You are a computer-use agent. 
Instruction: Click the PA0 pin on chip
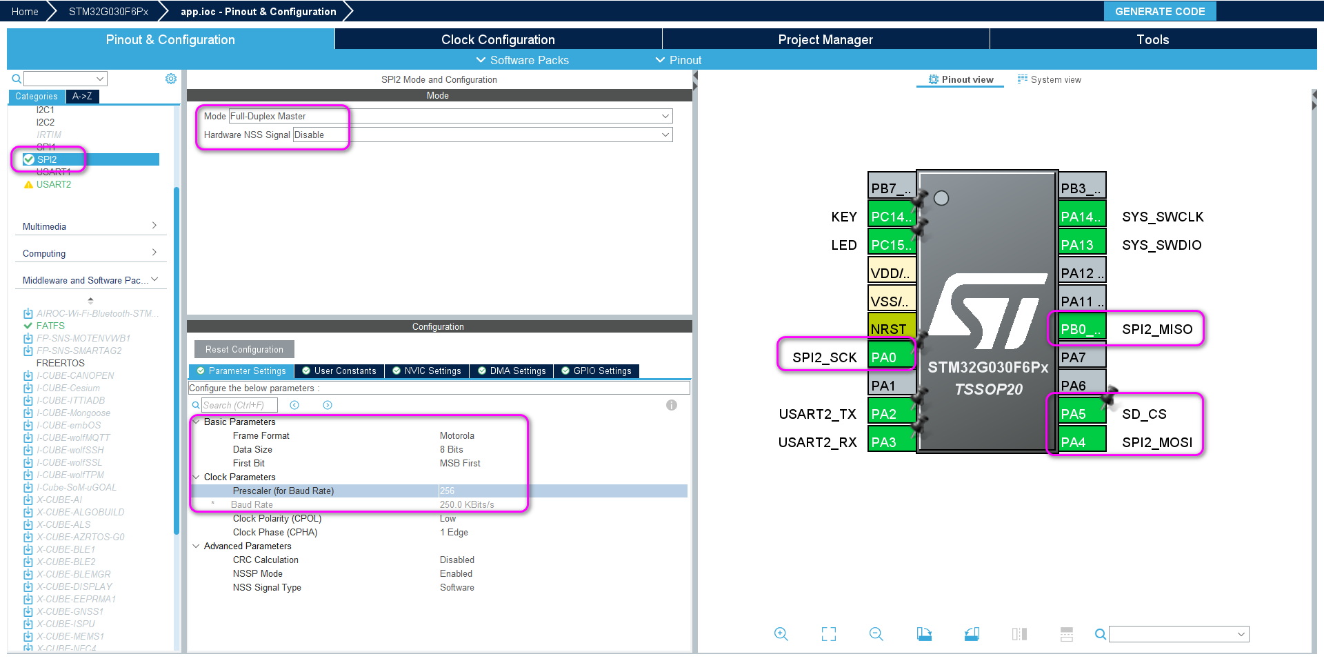click(x=892, y=357)
